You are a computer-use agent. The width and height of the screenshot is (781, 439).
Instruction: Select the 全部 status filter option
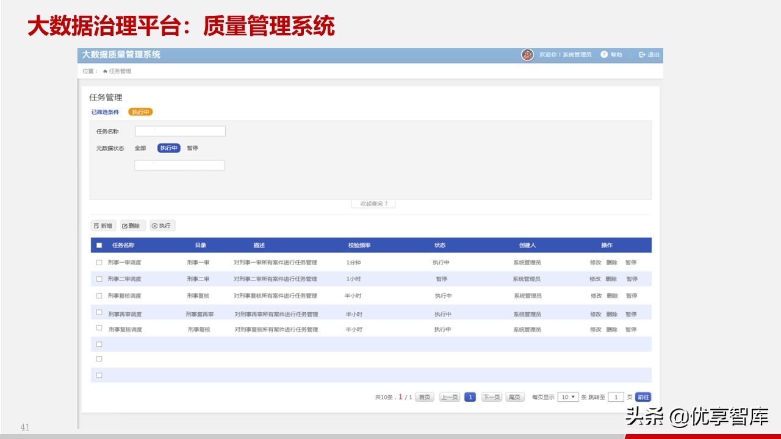click(x=140, y=148)
